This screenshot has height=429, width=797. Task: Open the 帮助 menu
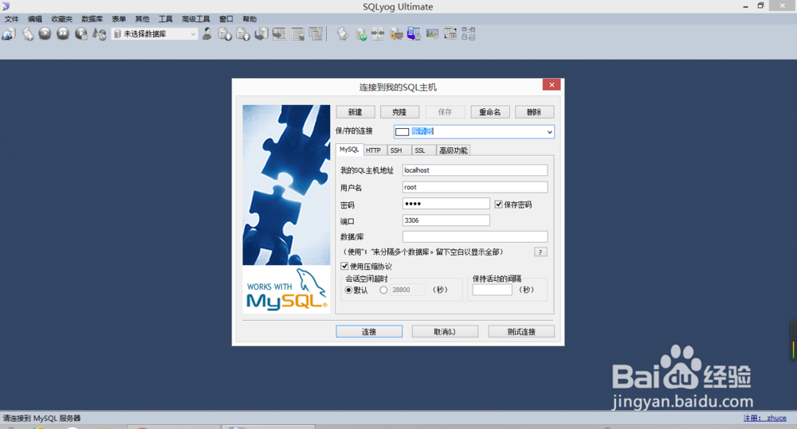[249, 19]
